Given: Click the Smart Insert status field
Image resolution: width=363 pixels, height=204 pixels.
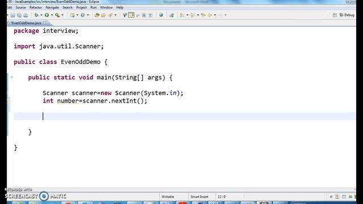Looking at the screenshot, I should 202,197.
